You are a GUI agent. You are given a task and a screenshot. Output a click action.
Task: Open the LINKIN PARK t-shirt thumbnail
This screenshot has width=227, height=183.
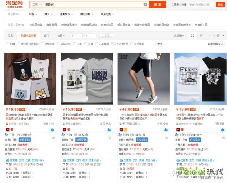coord(87,79)
